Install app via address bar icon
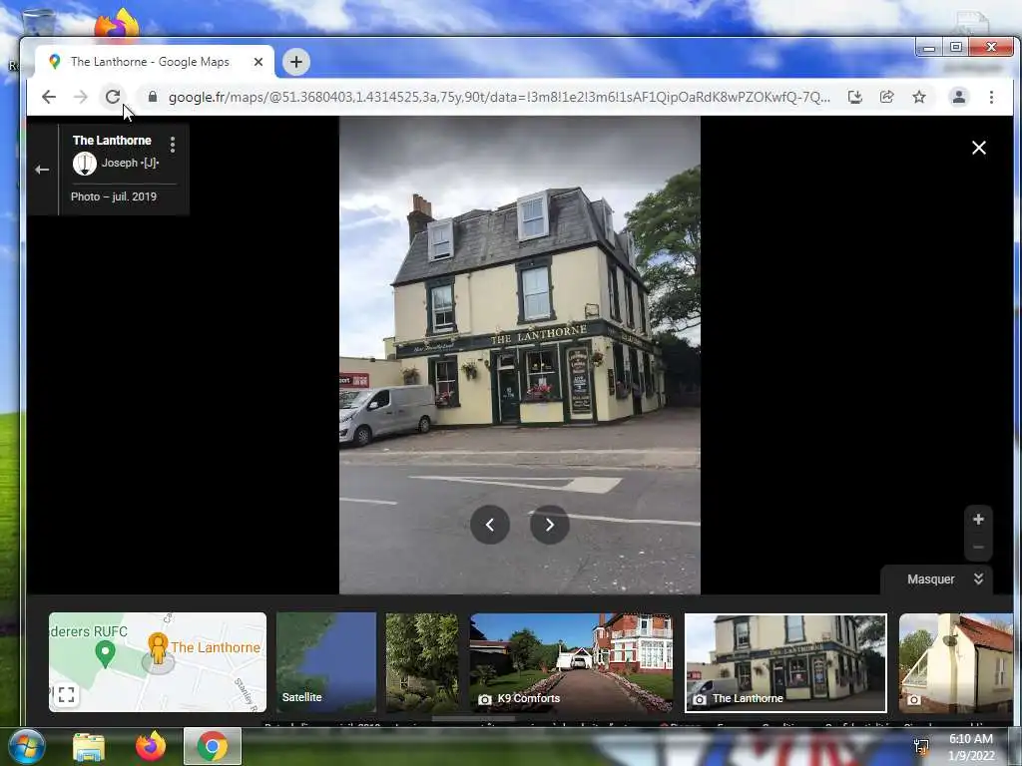 point(855,97)
